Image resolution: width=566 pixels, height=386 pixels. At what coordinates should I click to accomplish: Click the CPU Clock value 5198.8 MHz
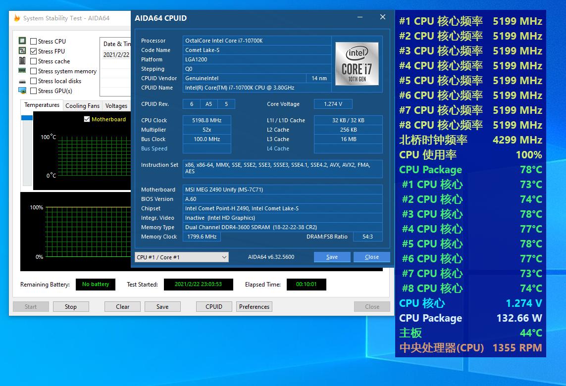click(x=207, y=120)
